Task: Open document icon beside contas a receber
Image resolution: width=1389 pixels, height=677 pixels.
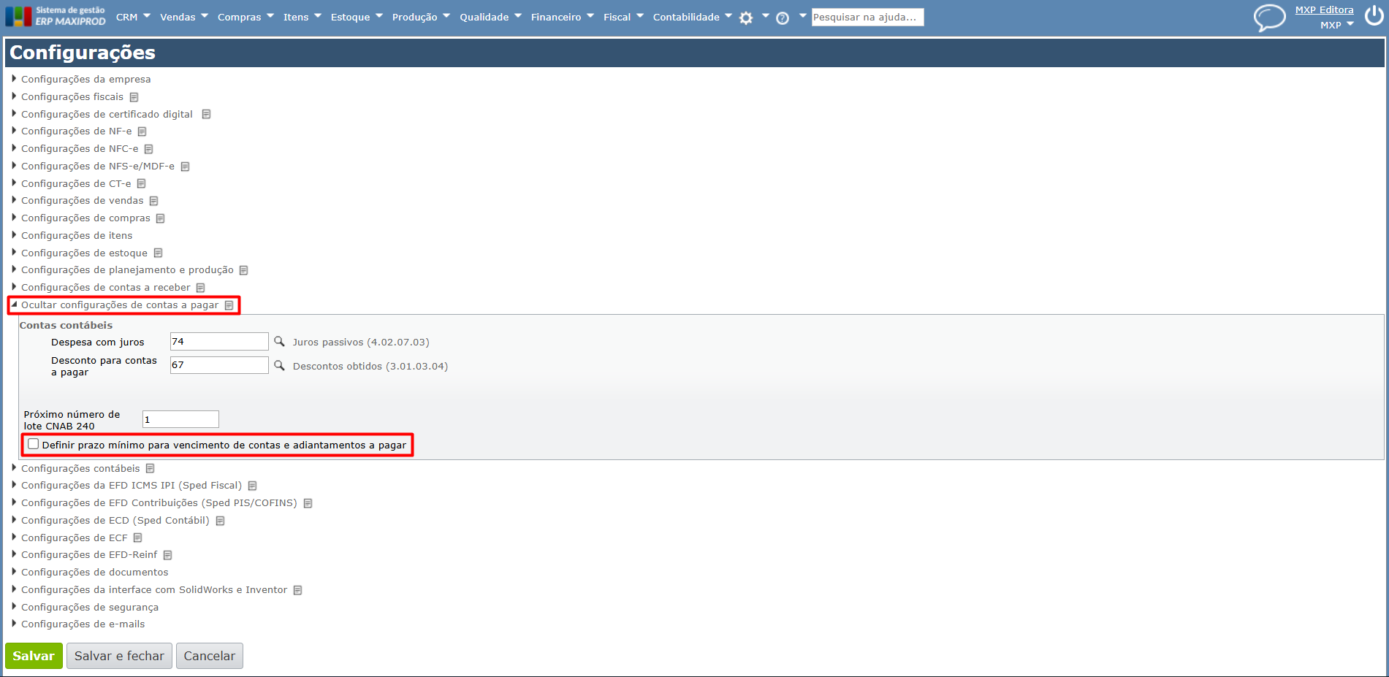Action: click(x=200, y=288)
